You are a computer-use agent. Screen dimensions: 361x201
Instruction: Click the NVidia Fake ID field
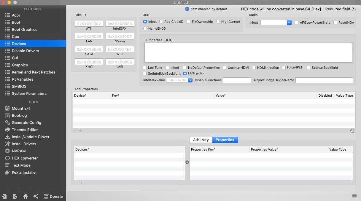(x=120, y=36)
